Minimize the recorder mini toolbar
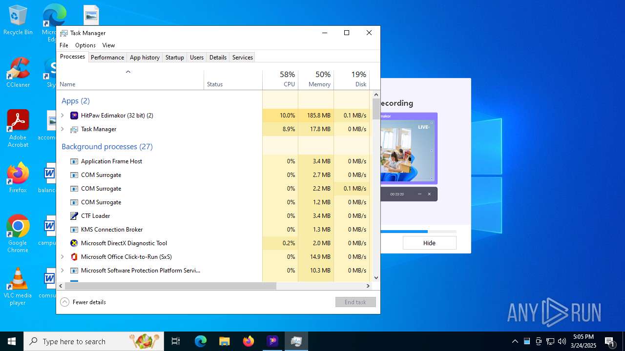The image size is (625, 351). click(419, 194)
